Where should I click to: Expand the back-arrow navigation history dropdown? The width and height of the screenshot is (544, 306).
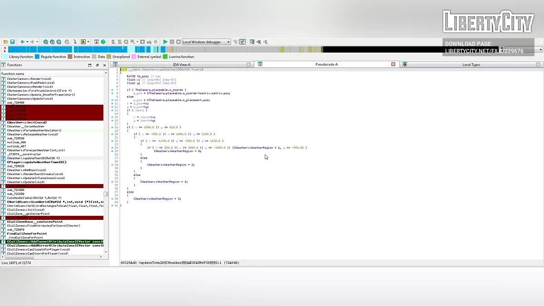pyautogui.click(x=27, y=42)
